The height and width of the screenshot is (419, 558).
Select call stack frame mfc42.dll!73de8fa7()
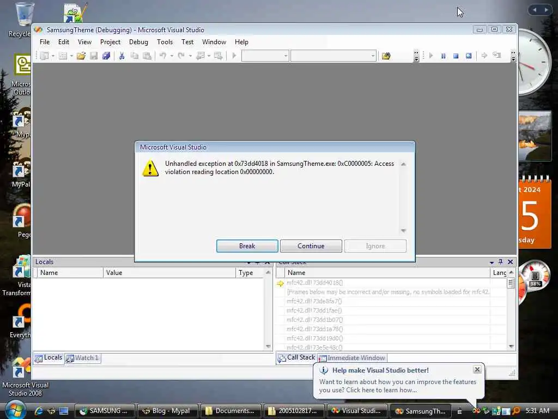tap(314, 301)
